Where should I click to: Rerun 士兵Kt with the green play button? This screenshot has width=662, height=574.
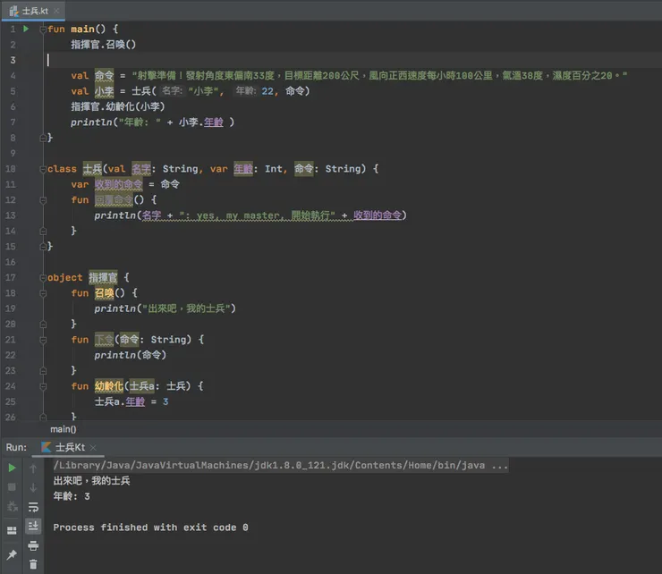point(12,468)
